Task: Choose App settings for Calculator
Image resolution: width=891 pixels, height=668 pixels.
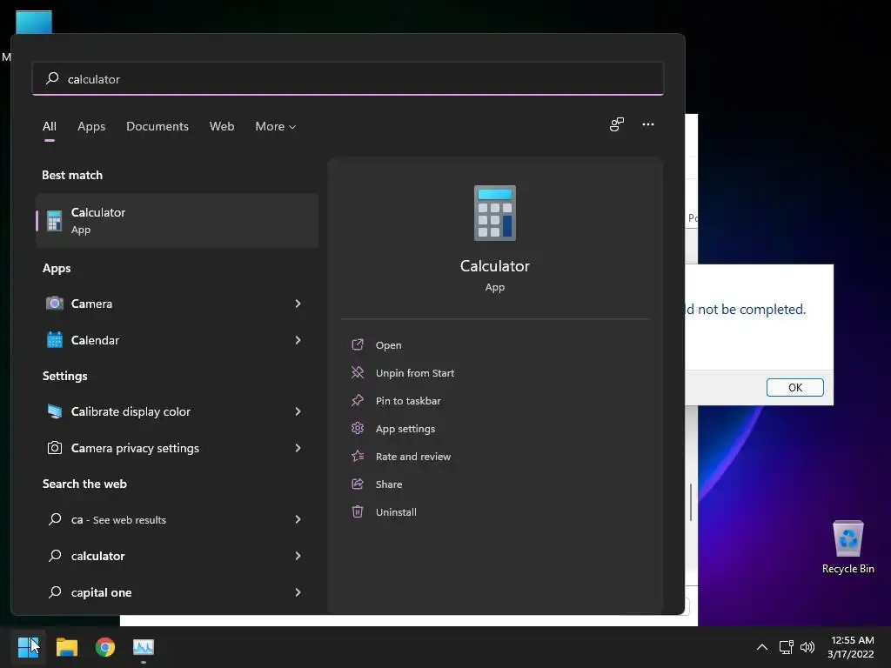Action: (x=405, y=428)
